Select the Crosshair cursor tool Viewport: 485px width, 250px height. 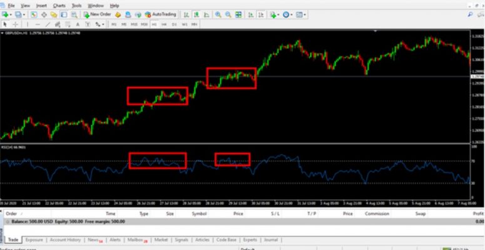(x=16, y=24)
